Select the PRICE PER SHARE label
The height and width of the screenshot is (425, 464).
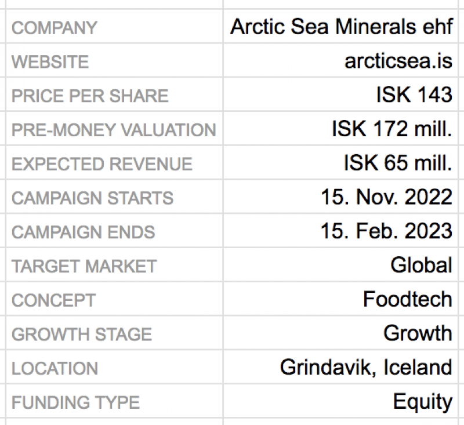pos(90,96)
